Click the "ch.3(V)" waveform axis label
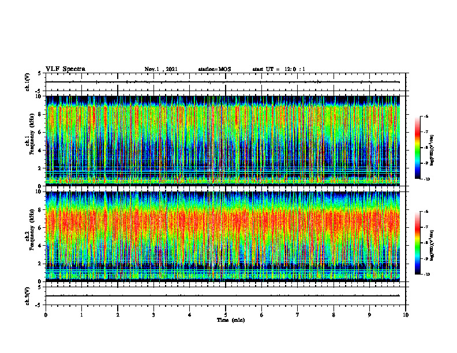Screen dimensions: 457x353 27,296
